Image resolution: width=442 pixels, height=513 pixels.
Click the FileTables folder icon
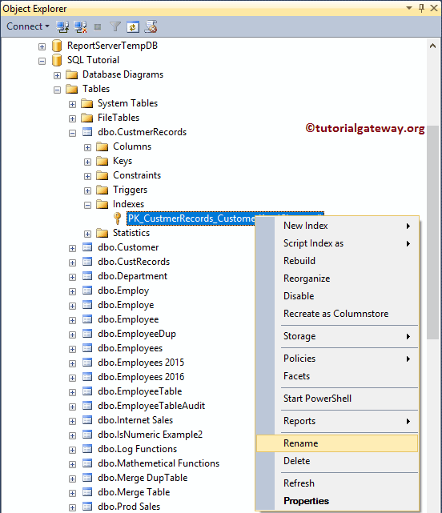87,118
